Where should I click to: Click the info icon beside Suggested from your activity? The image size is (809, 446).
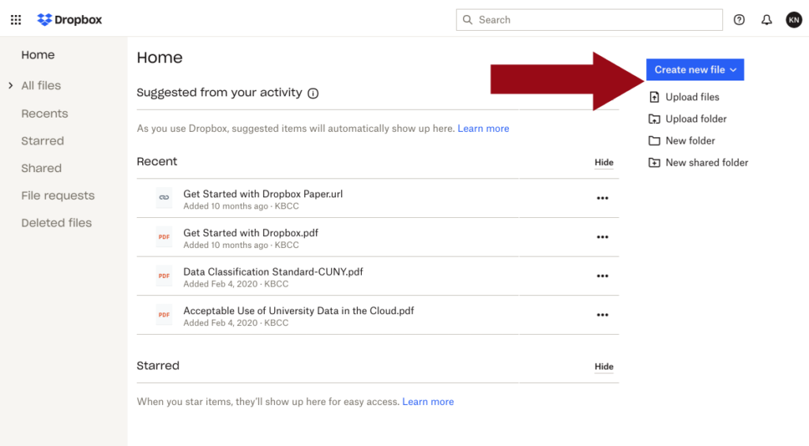[x=313, y=93]
